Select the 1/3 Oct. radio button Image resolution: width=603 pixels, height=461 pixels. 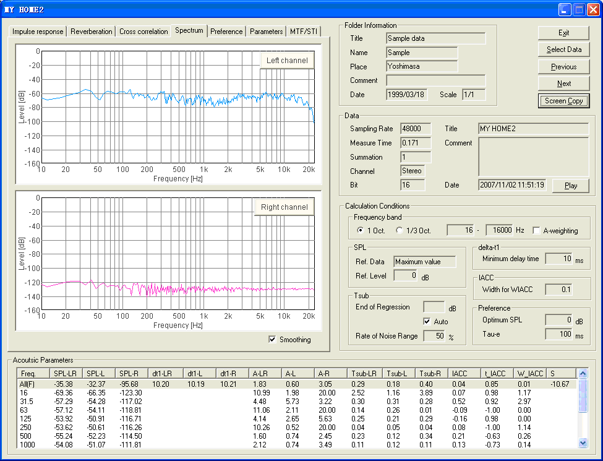(x=400, y=230)
